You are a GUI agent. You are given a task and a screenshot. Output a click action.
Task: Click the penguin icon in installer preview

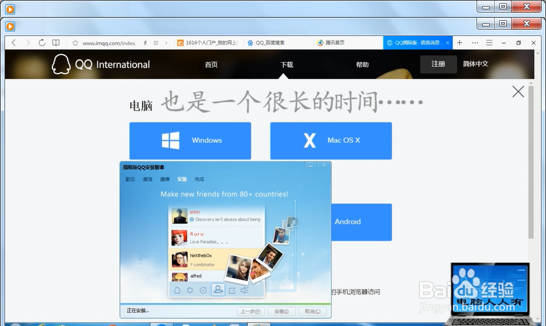tap(177, 290)
